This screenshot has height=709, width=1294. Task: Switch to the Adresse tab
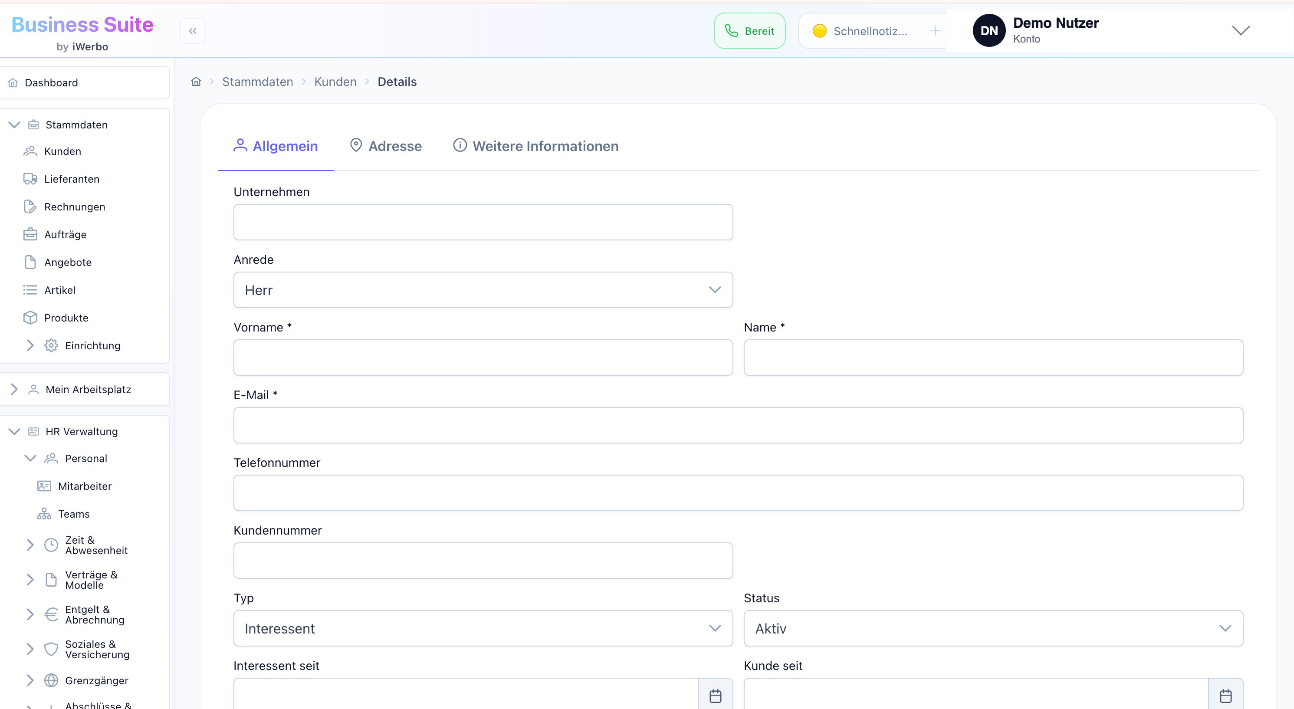click(385, 146)
